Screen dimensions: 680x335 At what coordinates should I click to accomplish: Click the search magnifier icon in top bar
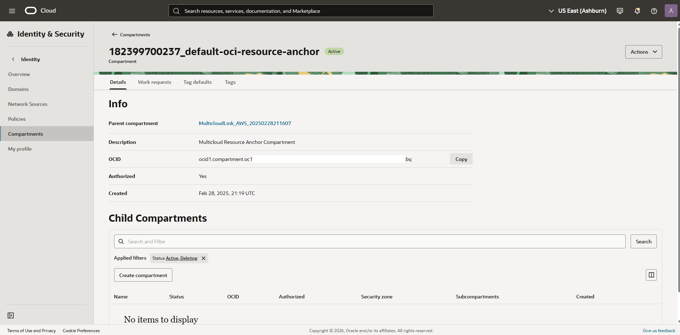click(x=176, y=11)
